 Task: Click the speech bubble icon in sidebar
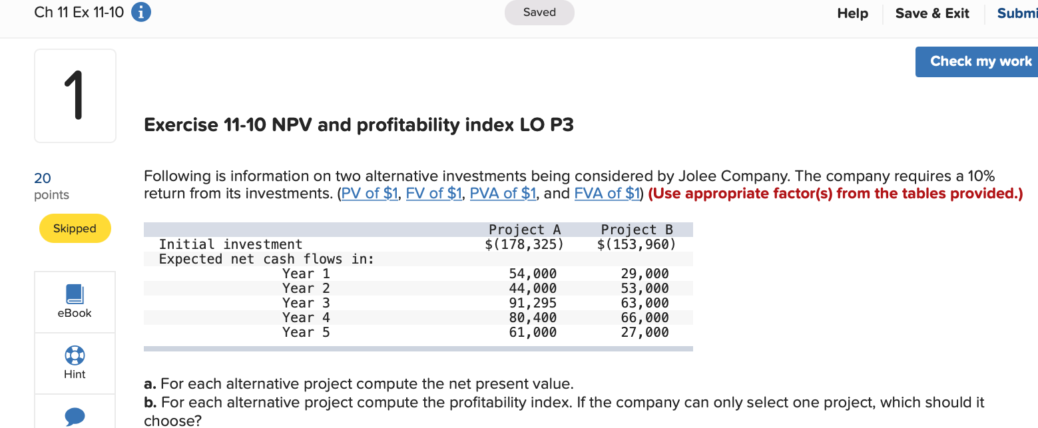(x=75, y=417)
